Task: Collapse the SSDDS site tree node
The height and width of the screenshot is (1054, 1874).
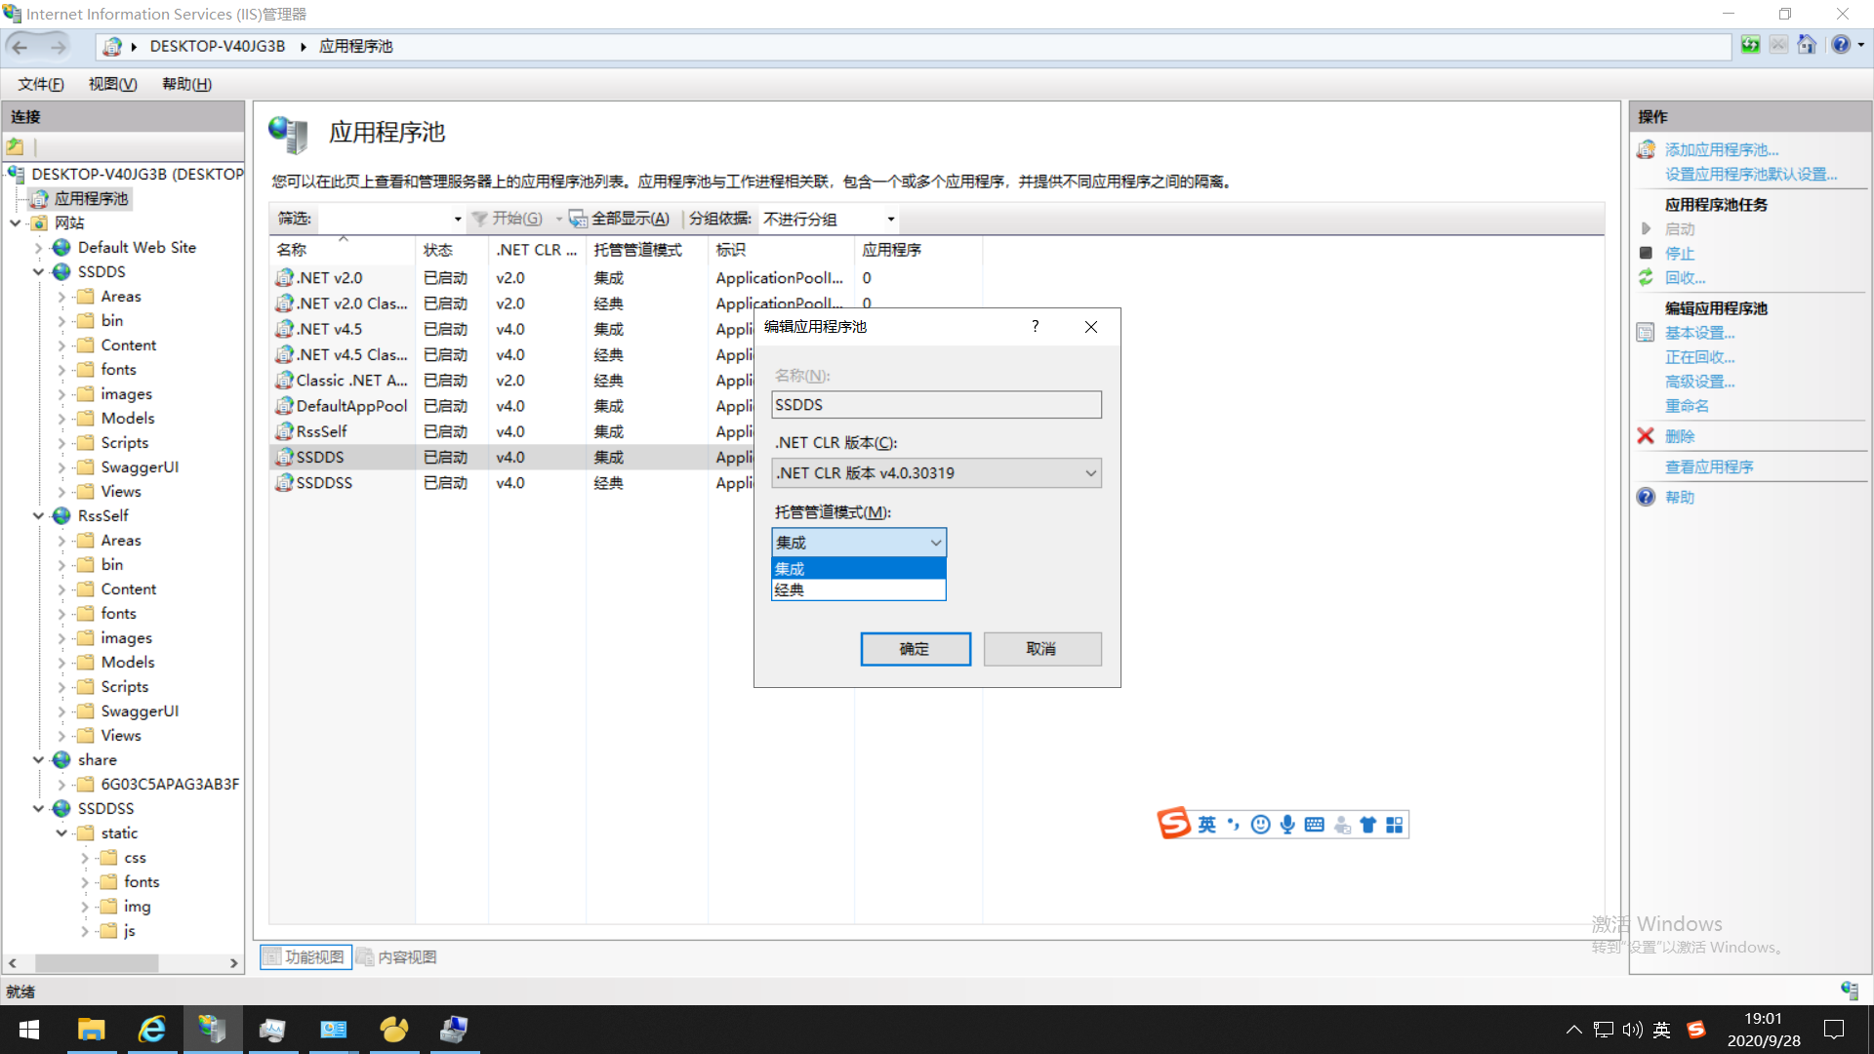Action: pyautogui.click(x=38, y=272)
